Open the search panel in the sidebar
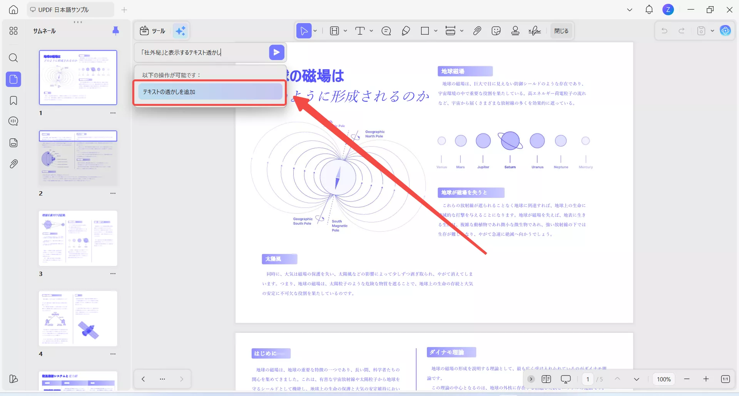Image resolution: width=739 pixels, height=396 pixels. pos(13,58)
